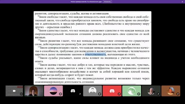Select the gray participant tile with man avatar
The width and height of the screenshot is (185, 104).
pos(92,91)
